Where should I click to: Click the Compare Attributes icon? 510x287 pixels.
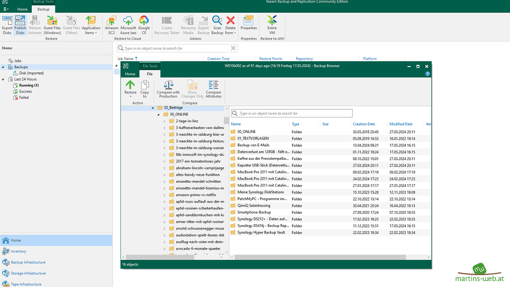(213, 89)
